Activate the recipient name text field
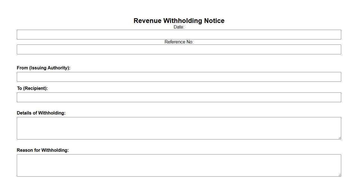Viewport: 358px width, 182px height. 179,97
